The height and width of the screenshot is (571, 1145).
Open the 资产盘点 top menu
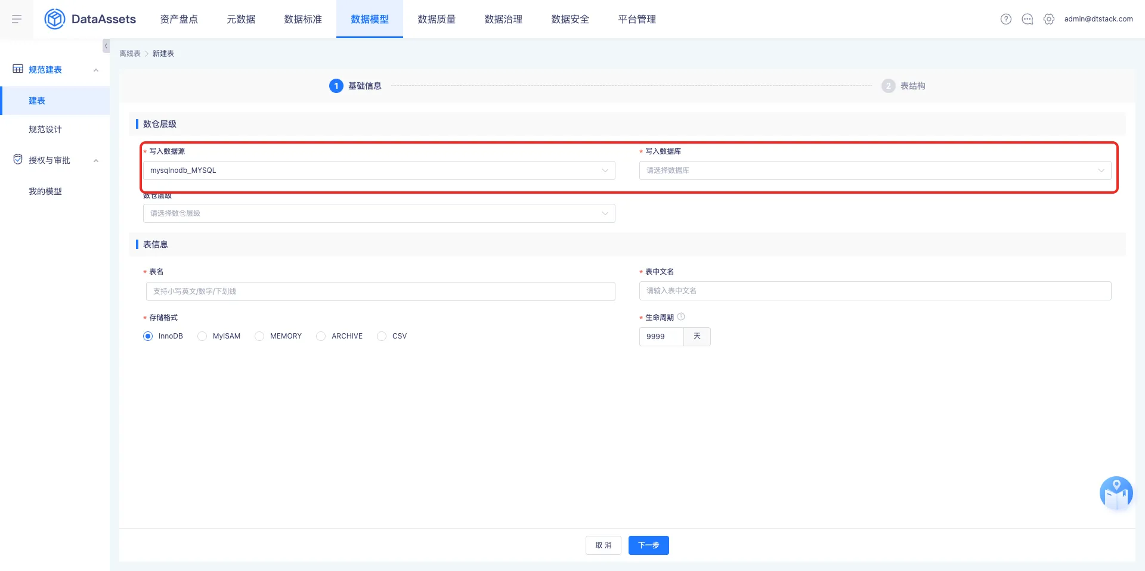179,19
